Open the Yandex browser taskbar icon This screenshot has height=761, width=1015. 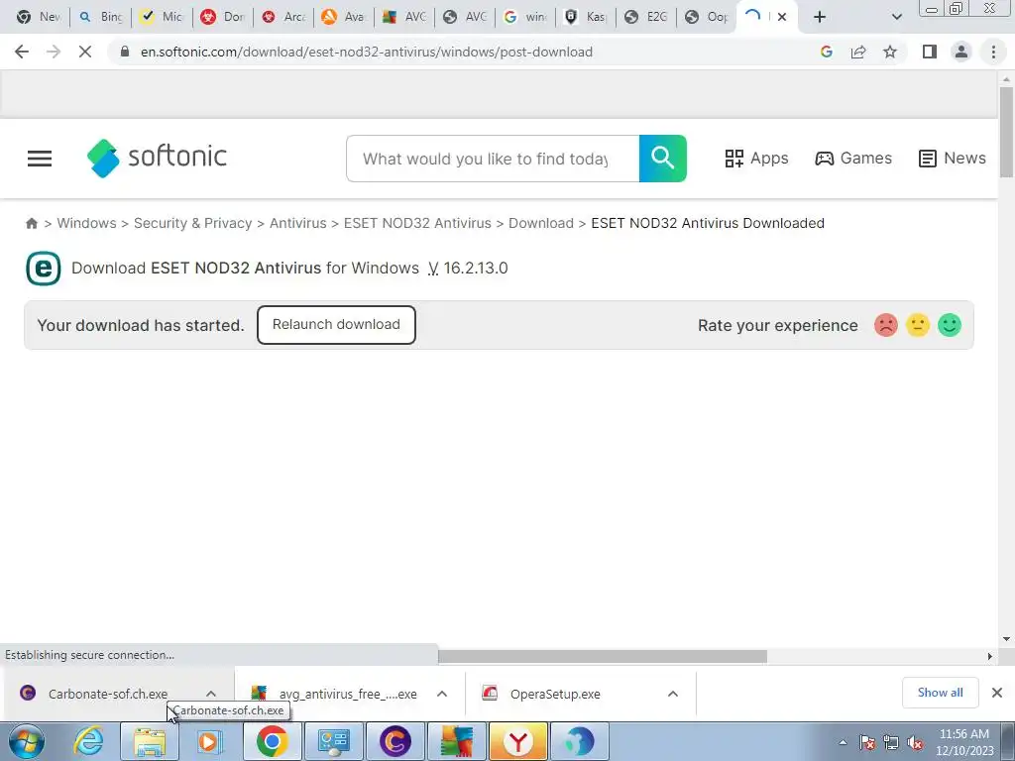(518, 741)
